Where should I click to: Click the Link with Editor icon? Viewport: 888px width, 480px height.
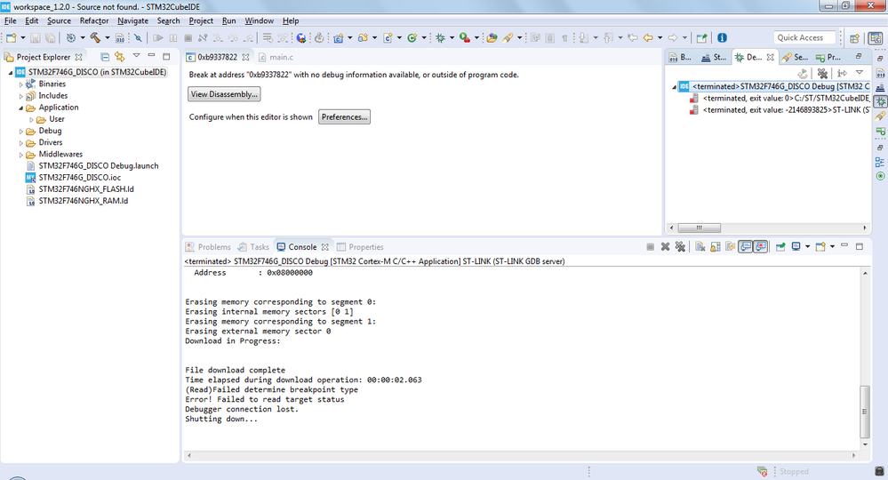119,57
